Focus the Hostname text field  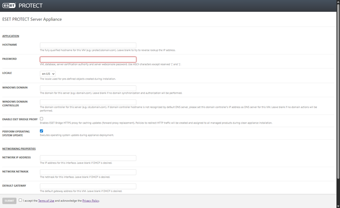[x=88, y=45]
